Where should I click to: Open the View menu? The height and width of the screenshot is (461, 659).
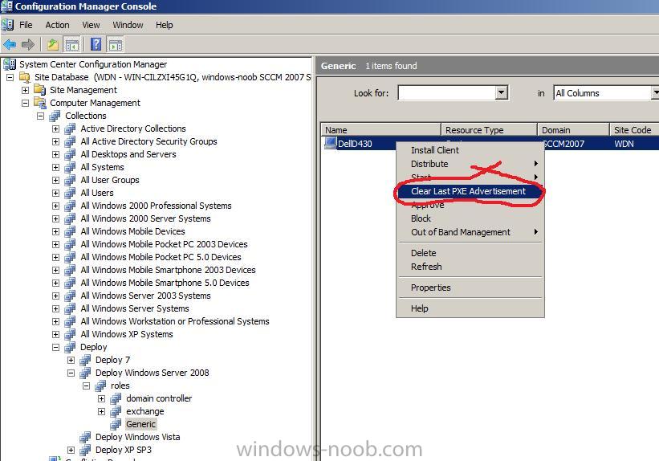pyautogui.click(x=91, y=25)
